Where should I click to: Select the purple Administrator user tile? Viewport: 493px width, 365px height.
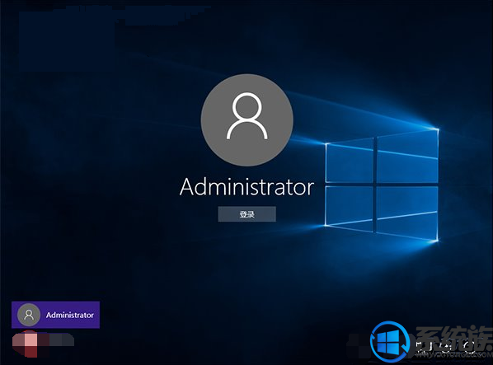pyautogui.click(x=56, y=315)
